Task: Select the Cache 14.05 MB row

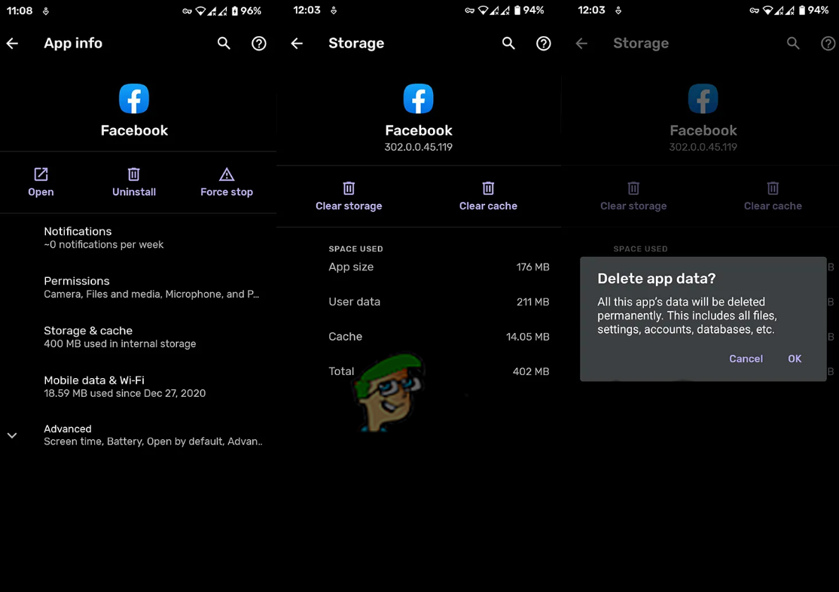Action: (x=439, y=337)
